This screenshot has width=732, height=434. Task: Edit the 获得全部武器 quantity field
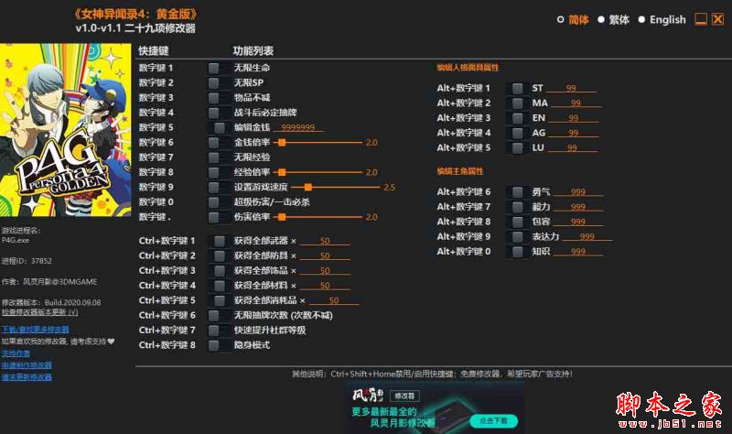click(x=325, y=241)
